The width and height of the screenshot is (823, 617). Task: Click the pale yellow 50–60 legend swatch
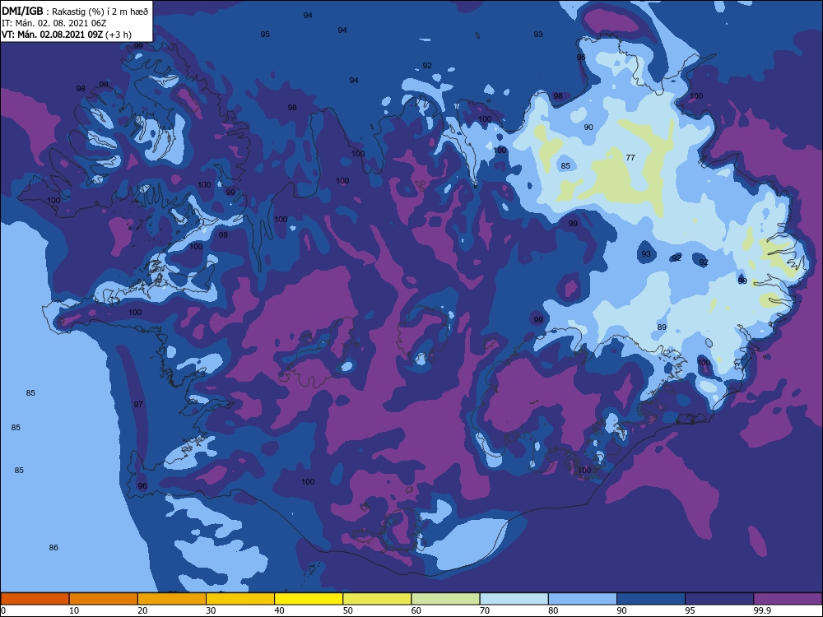378,599
